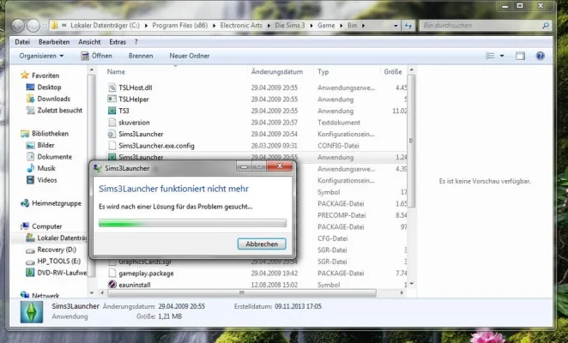This screenshot has width=568, height=343.
Task: Toggle the preview pane icon
Action: (520, 56)
